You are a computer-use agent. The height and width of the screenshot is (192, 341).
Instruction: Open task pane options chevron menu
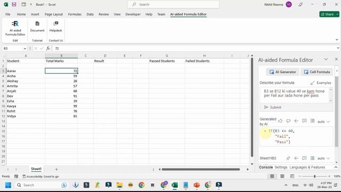click(326, 59)
